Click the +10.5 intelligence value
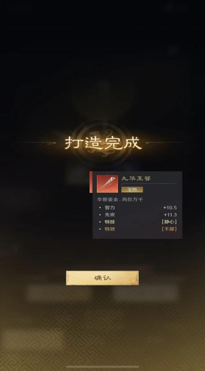The image size is (205, 371). tap(170, 208)
